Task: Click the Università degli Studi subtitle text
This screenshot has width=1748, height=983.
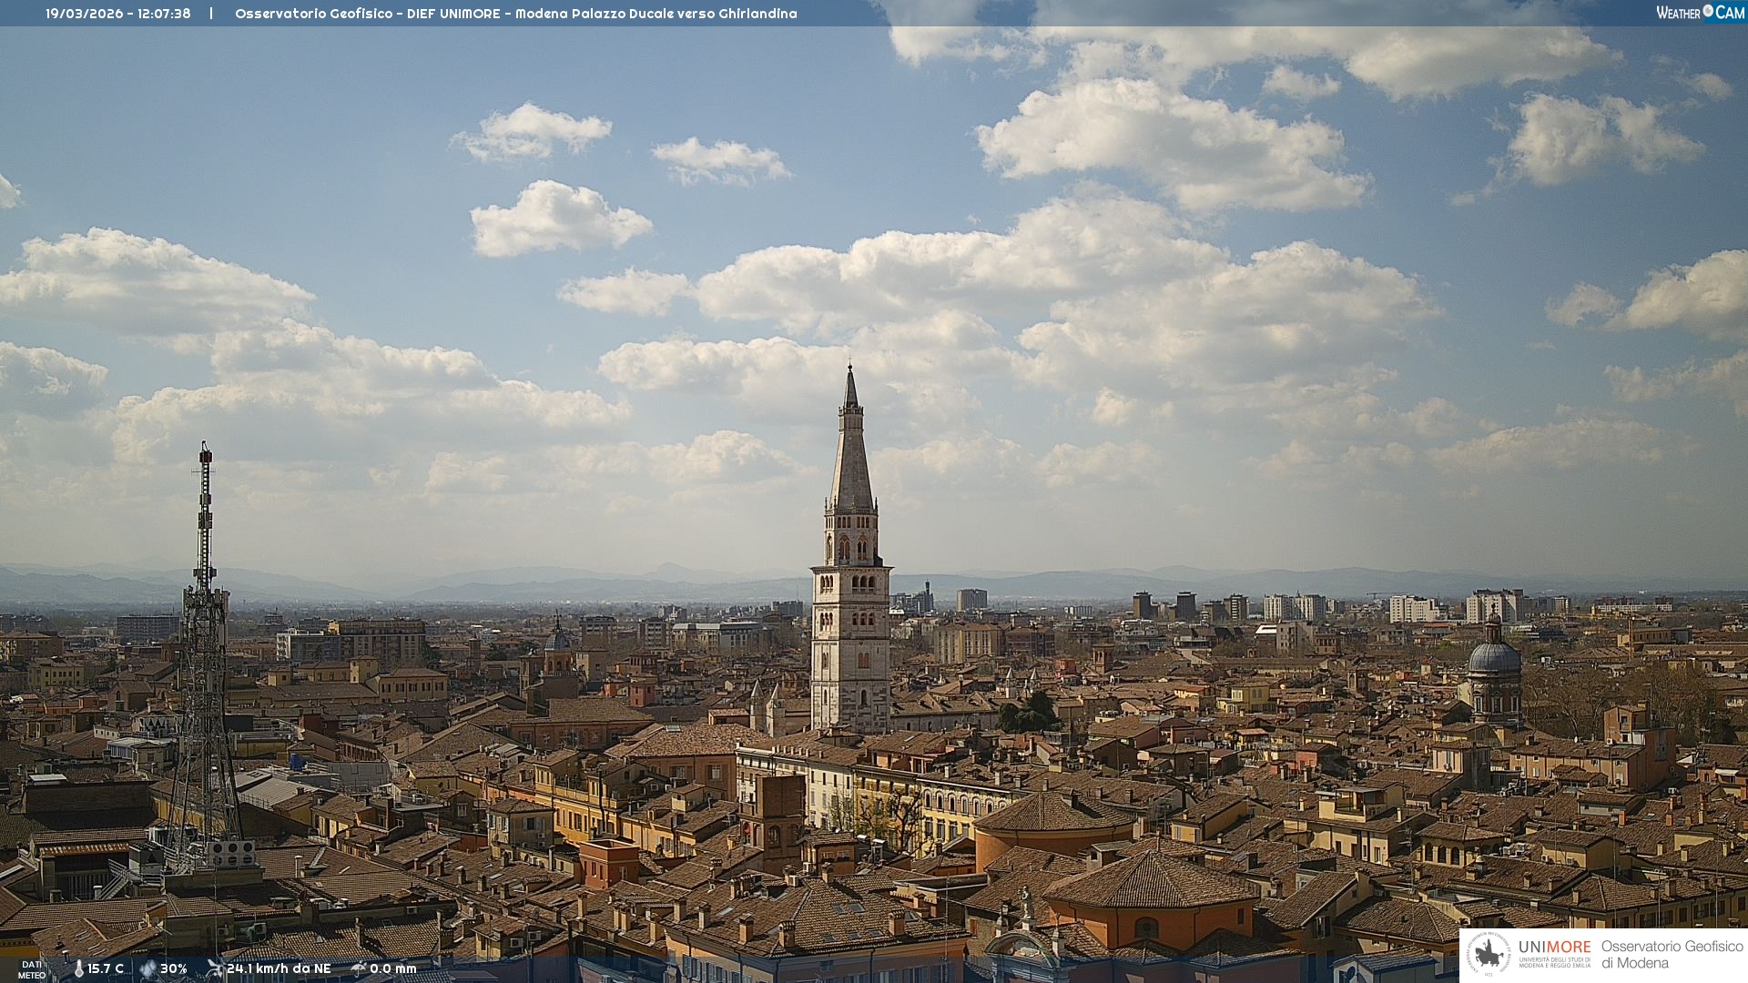Action: click(1554, 962)
